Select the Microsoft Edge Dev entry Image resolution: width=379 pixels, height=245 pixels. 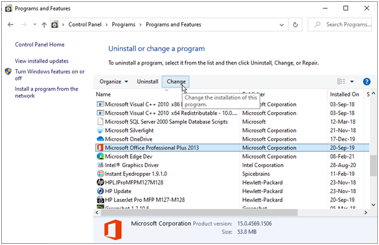[x=129, y=156]
